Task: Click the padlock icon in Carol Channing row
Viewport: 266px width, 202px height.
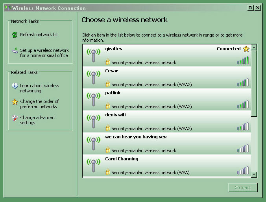Action: click(x=107, y=172)
